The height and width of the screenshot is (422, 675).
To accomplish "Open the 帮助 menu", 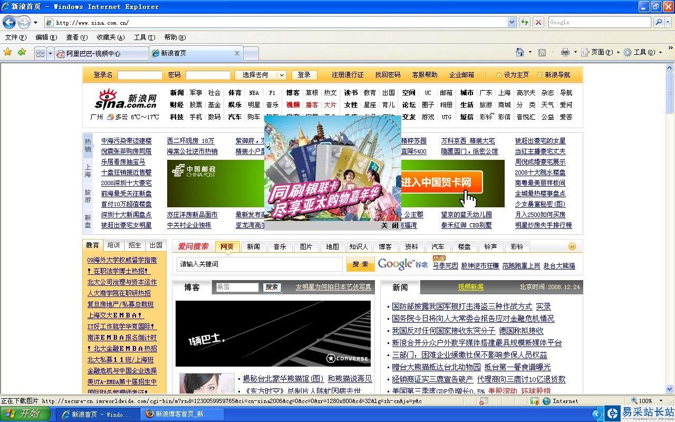I will click(x=175, y=37).
